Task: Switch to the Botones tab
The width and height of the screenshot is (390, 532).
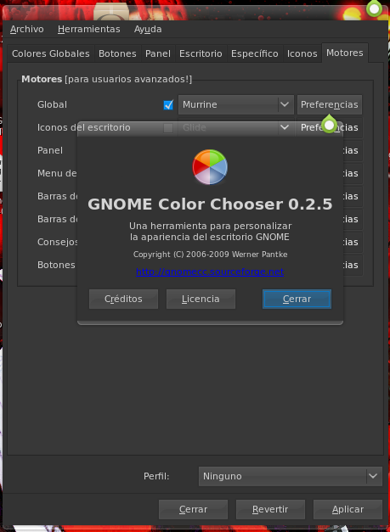Action: [117, 53]
